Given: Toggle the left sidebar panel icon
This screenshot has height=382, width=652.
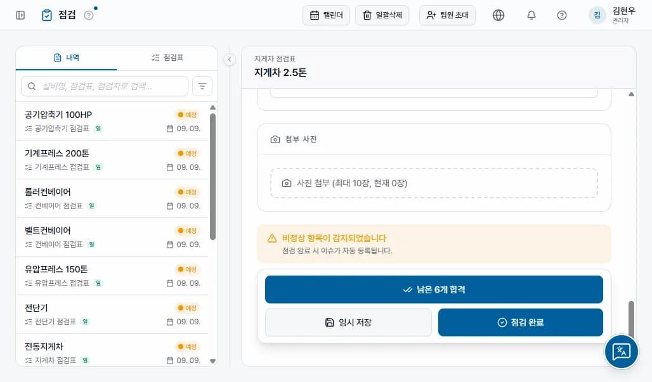Looking at the screenshot, I should [x=20, y=15].
